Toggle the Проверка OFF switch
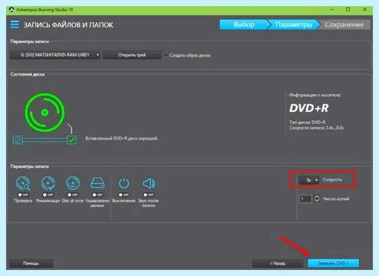 (23, 195)
